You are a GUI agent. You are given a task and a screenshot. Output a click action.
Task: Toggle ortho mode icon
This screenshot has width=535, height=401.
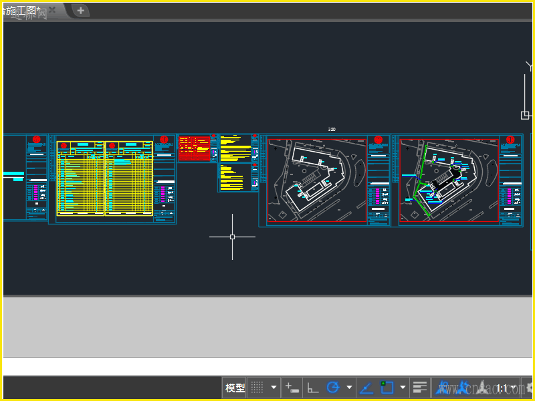click(312, 388)
